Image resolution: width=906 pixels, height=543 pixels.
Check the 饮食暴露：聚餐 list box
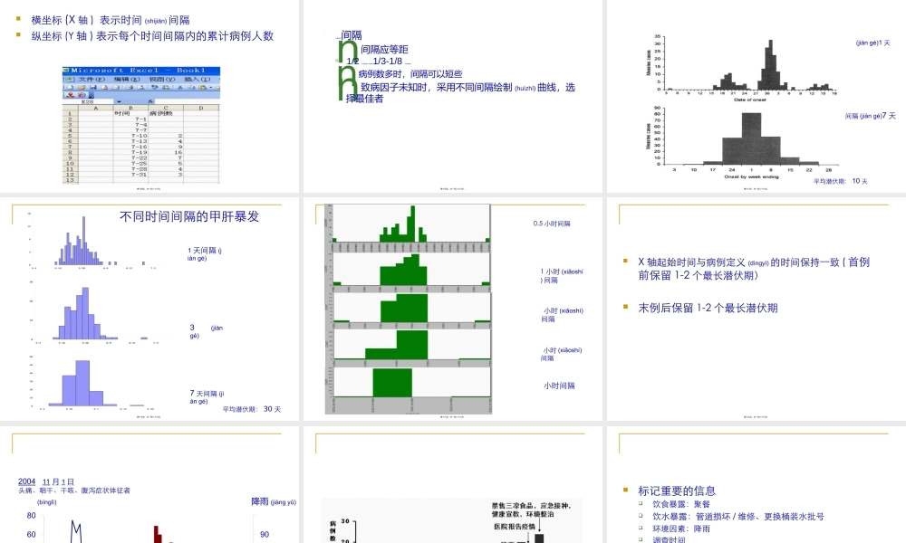641,503
